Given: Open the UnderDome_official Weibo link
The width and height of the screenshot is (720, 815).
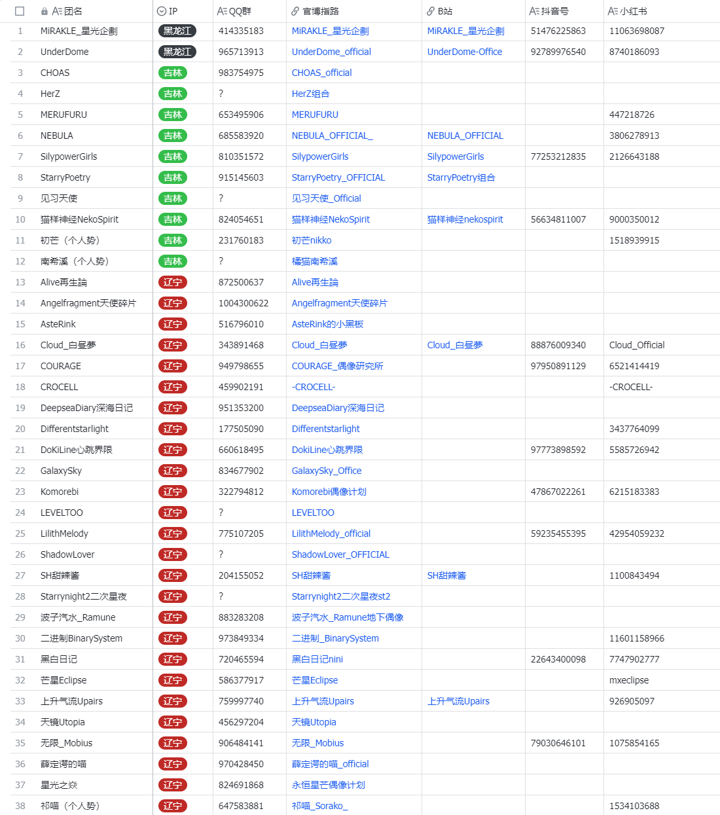Looking at the screenshot, I should point(331,52).
